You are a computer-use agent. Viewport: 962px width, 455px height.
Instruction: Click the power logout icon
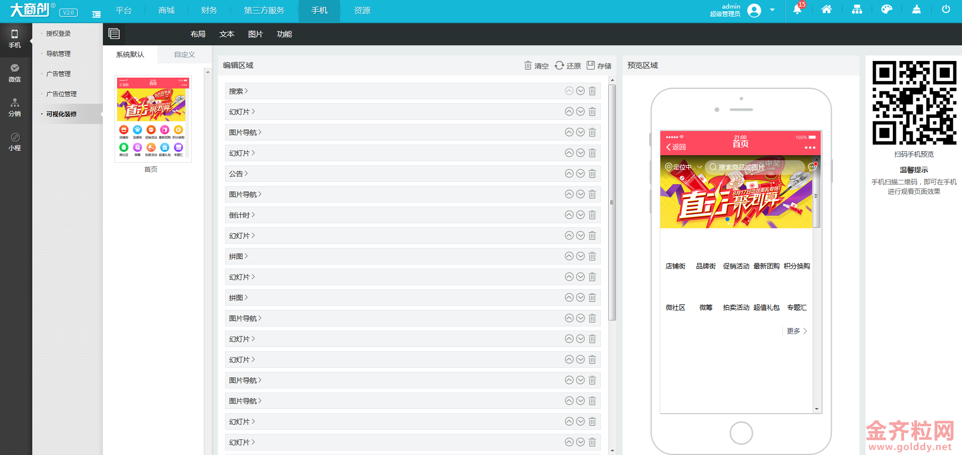[946, 10]
